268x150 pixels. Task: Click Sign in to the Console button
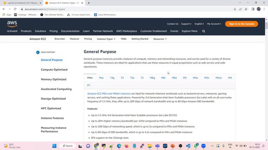coord(242,24)
